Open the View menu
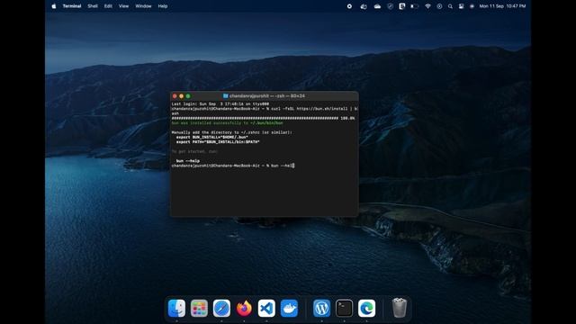The width and height of the screenshot is (576, 324). (124, 6)
